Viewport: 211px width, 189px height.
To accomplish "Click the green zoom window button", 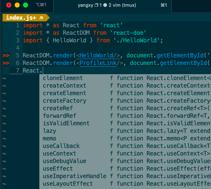I will pos(26,5).
